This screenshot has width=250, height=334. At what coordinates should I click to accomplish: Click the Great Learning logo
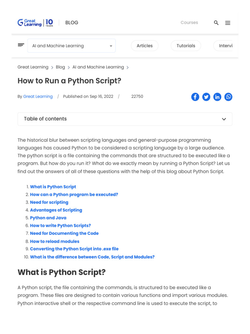[35, 23]
